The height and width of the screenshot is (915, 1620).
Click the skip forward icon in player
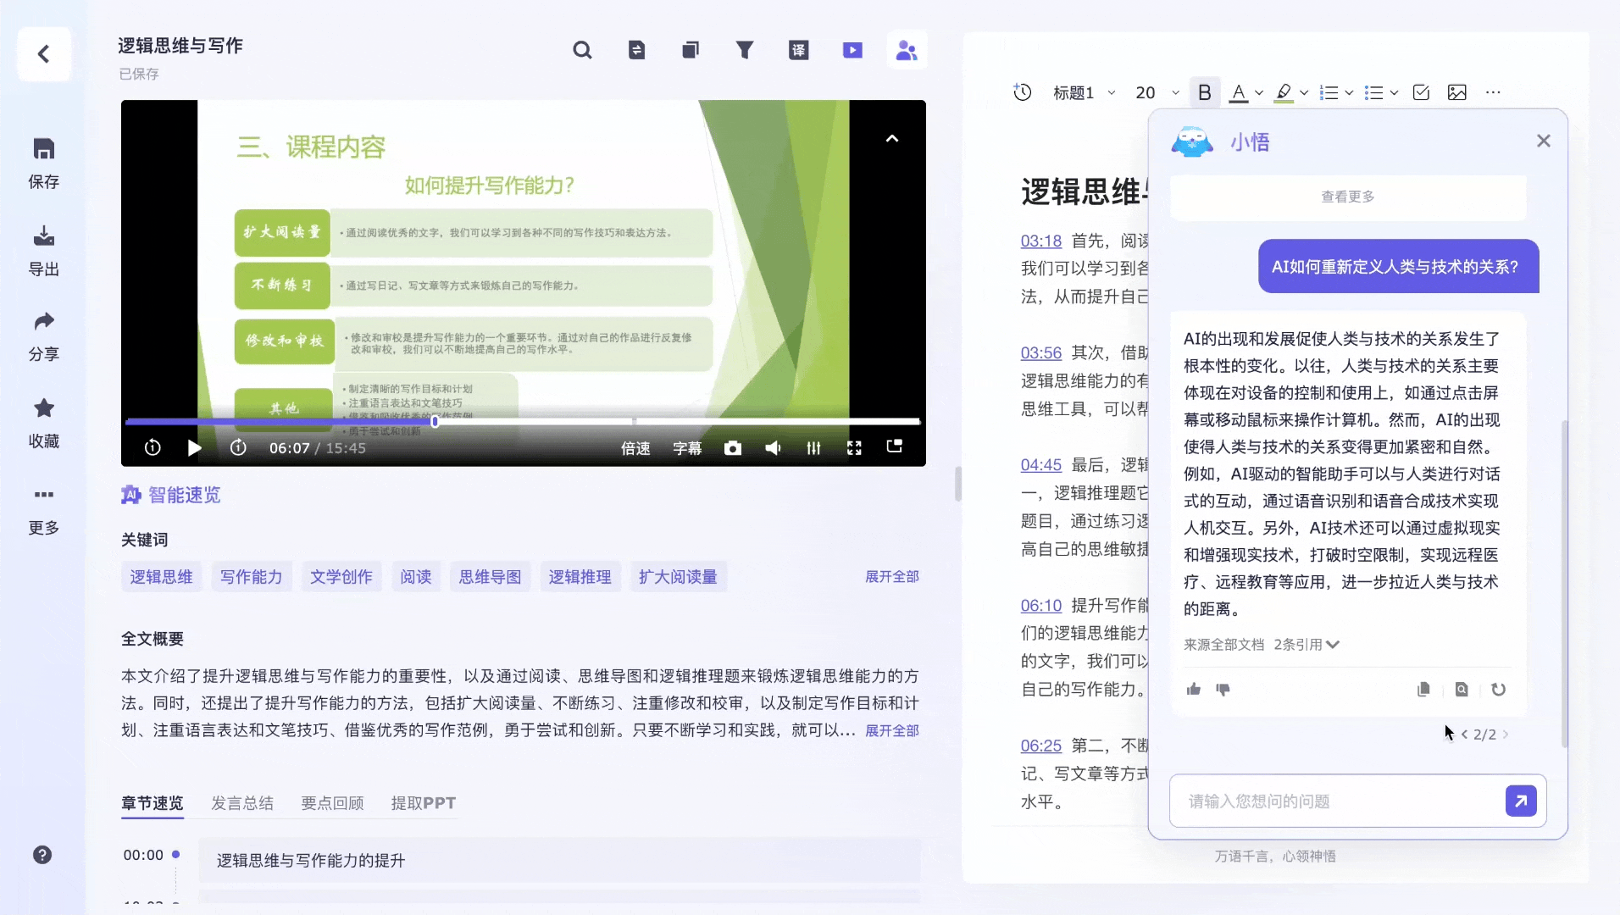[x=238, y=447]
